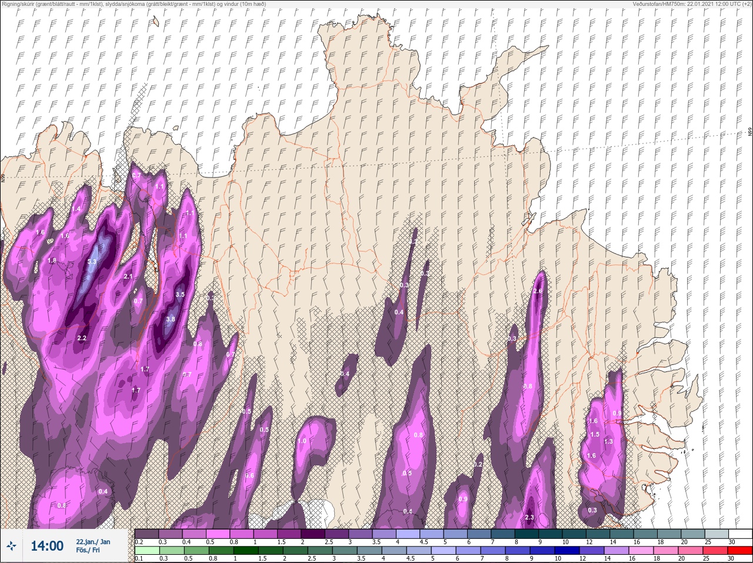The width and height of the screenshot is (753, 563).
Task: Click the 1.4 precipitation value on the map
Action: (76, 209)
